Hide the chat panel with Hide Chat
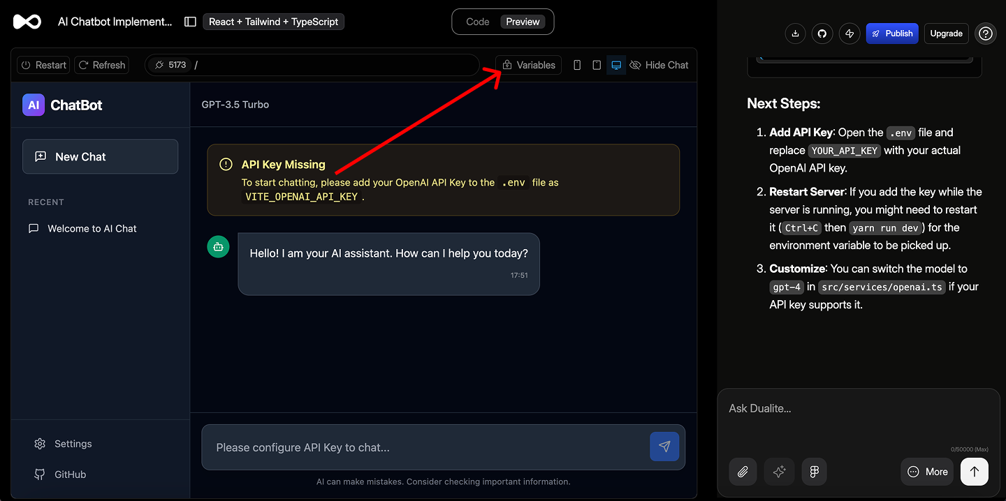Viewport: 1006px width, 501px height. tap(659, 65)
